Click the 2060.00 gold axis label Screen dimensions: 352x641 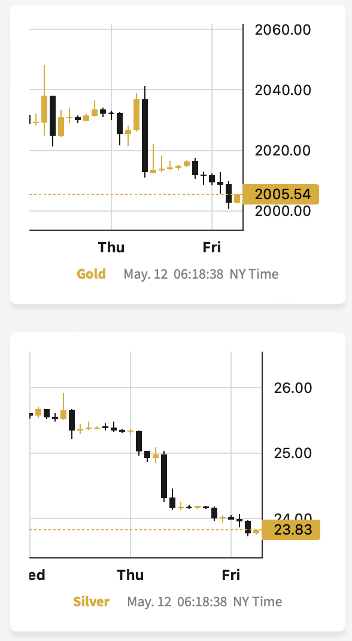(x=283, y=30)
